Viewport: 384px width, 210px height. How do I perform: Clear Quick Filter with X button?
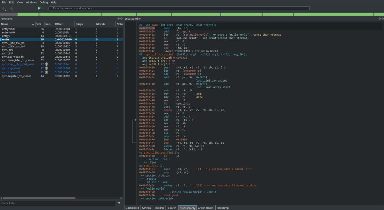(119, 203)
